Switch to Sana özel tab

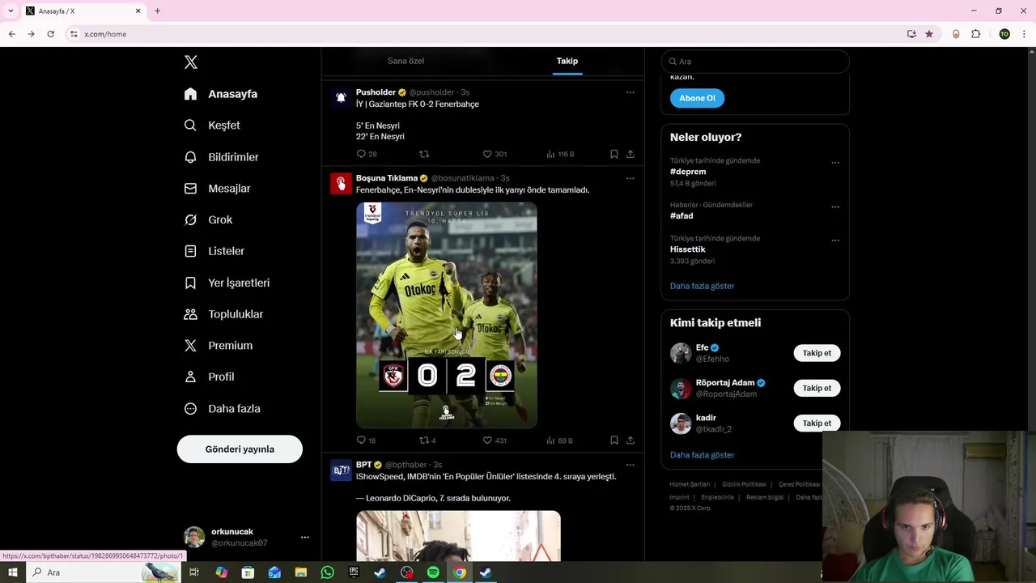[405, 61]
